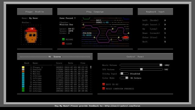Viewport: 195px width, 110px height.
Task: Click the green rank 11 badge in Hi Scores
Action: coord(23,89)
